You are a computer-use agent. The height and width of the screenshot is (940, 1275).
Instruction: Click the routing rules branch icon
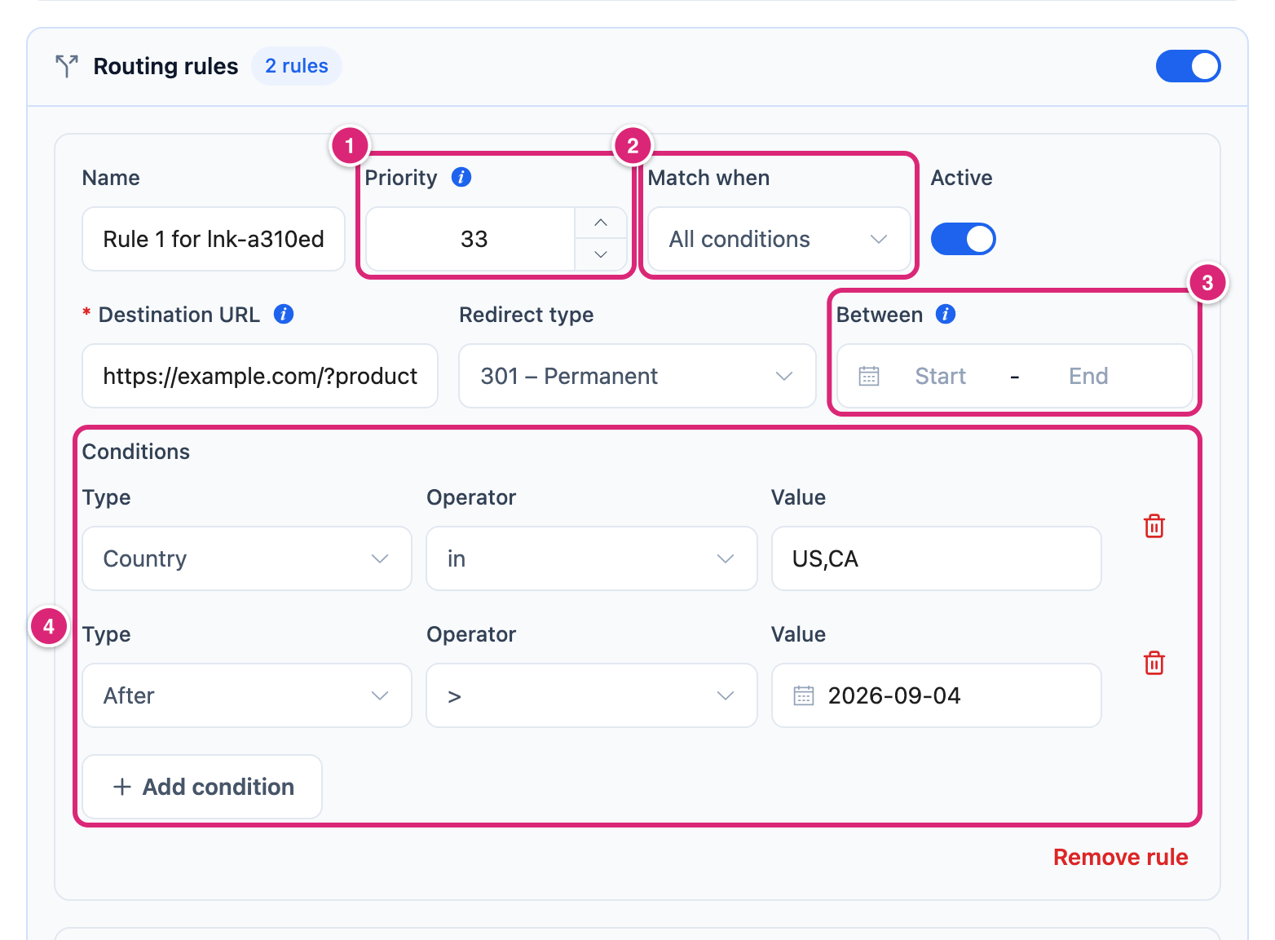[x=67, y=66]
